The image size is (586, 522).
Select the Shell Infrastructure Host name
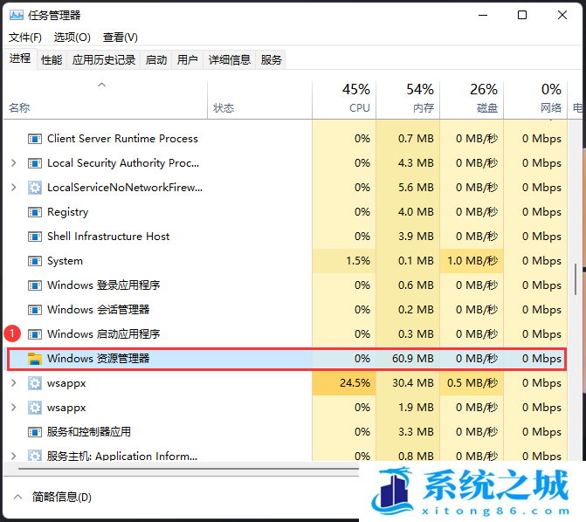point(108,237)
